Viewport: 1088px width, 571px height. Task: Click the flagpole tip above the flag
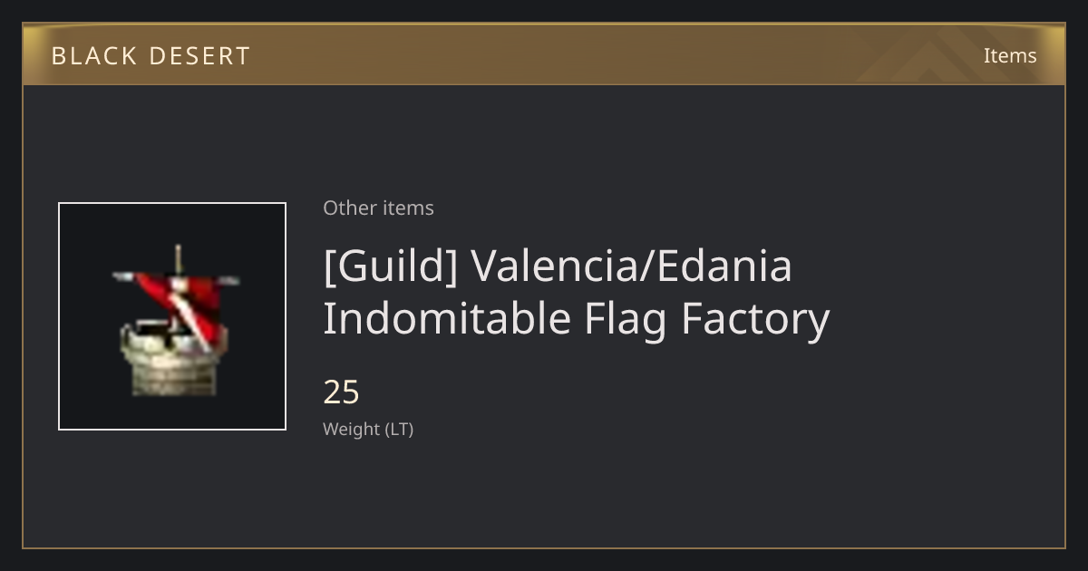(179, 256)
